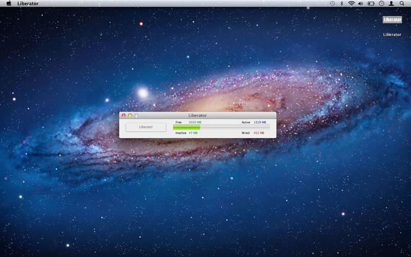This screenshot has width=411, height=257.
Task: Check the battery status icon
Action: pyautogui.click(x=371, y=4)
